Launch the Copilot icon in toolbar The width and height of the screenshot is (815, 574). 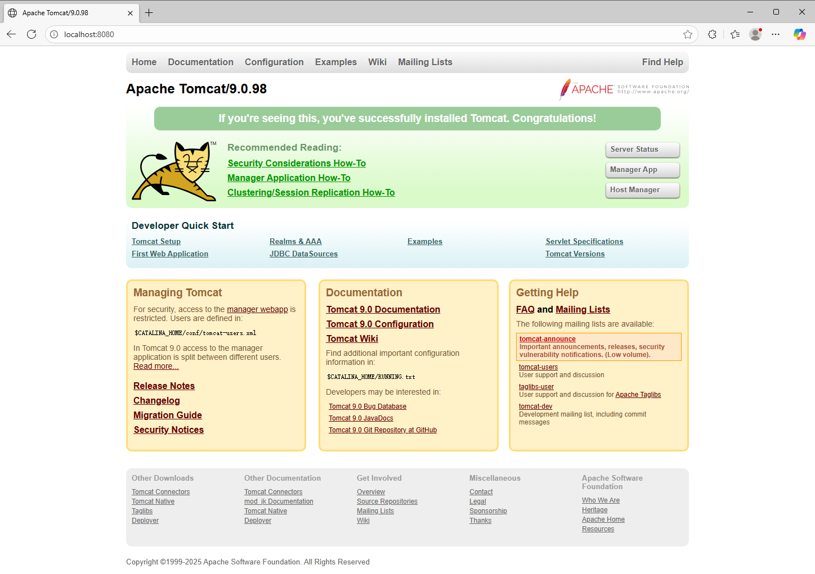799,34
